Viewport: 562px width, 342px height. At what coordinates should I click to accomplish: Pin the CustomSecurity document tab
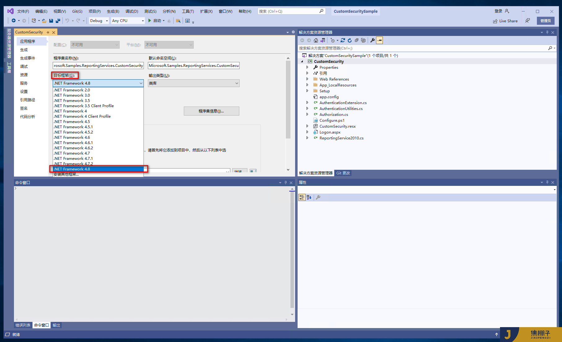tap(48, 32)
